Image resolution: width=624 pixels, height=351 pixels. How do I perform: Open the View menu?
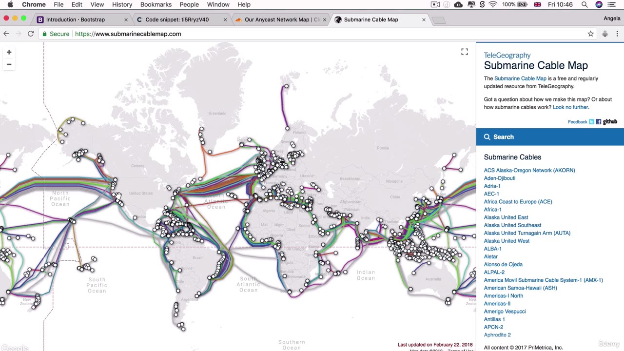click(x=97, y=4)
